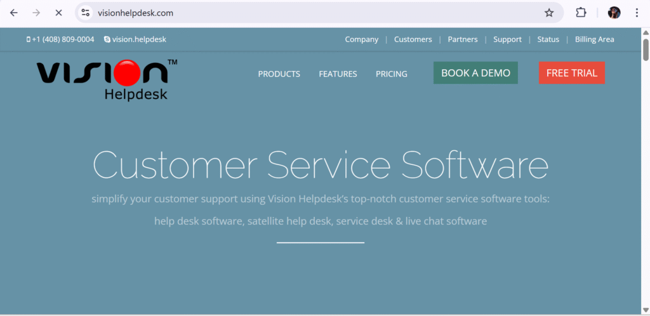Click the BOOK A DEMO button

tap(475, 73)
